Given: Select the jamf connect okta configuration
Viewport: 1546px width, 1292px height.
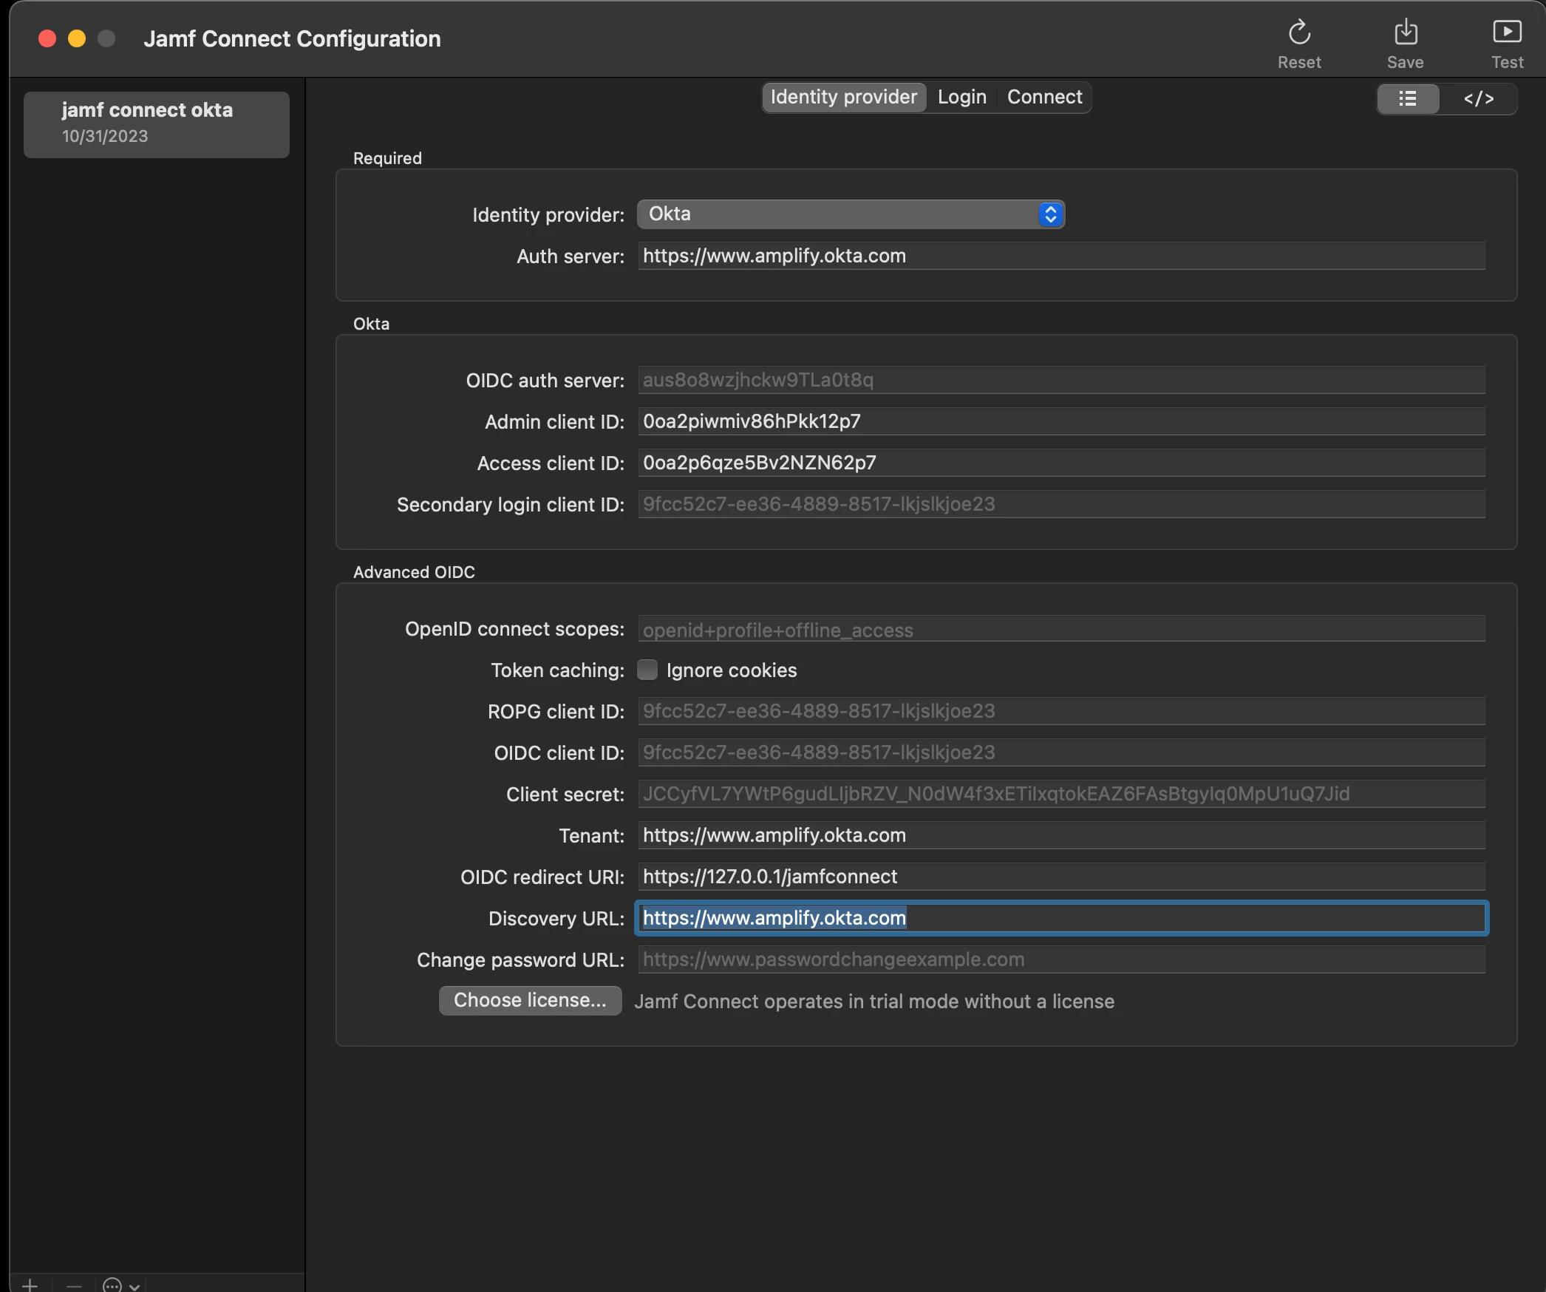Looking at the screenshot, I should (x=157, y=124).
